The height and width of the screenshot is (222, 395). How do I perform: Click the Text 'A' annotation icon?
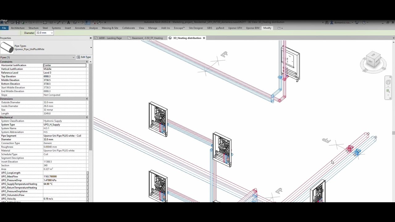(69, 23)
